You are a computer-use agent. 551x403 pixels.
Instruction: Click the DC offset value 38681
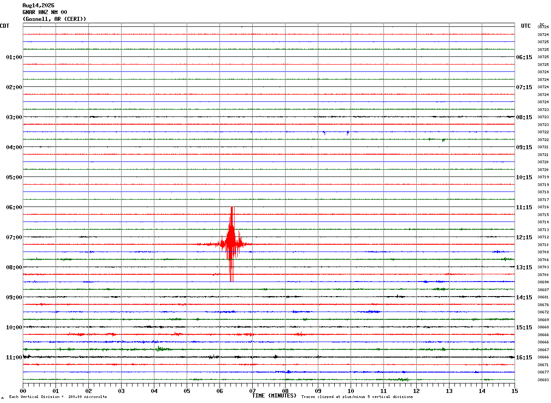click(x=543, y=297)
